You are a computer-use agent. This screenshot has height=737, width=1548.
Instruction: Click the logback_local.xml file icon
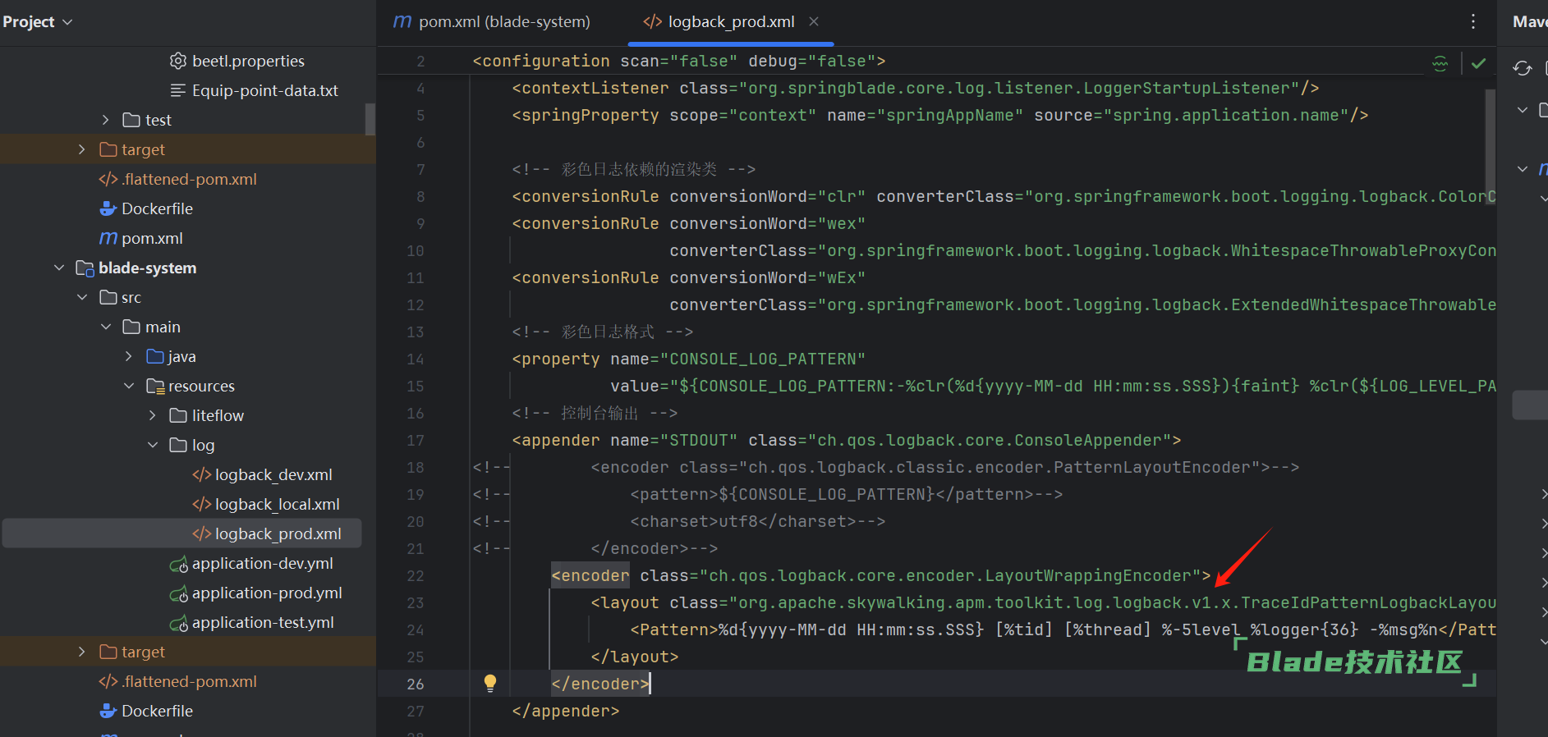[202, 504]
